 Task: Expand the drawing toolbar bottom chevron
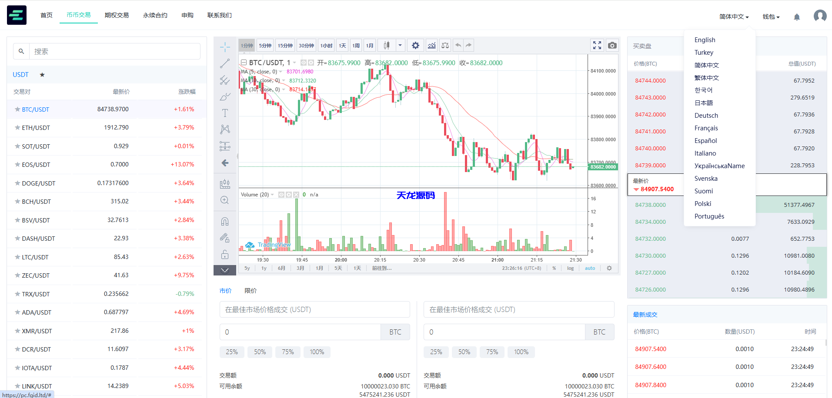click(225, 270)
